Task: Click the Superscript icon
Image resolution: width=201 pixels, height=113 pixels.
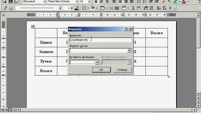Action: coord(164,2)
